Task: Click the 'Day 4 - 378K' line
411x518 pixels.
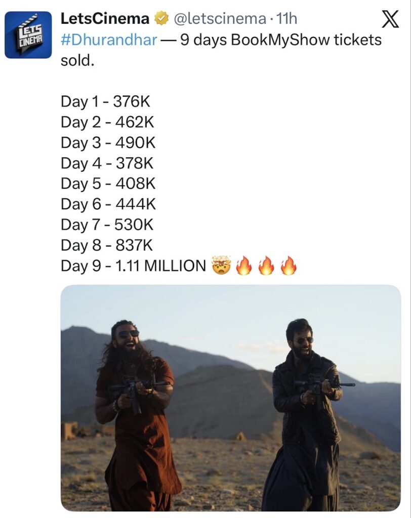Action: pos(107,163)
